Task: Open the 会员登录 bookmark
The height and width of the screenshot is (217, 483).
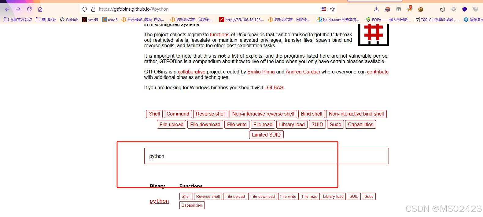Action: click(x=143, y=20)
